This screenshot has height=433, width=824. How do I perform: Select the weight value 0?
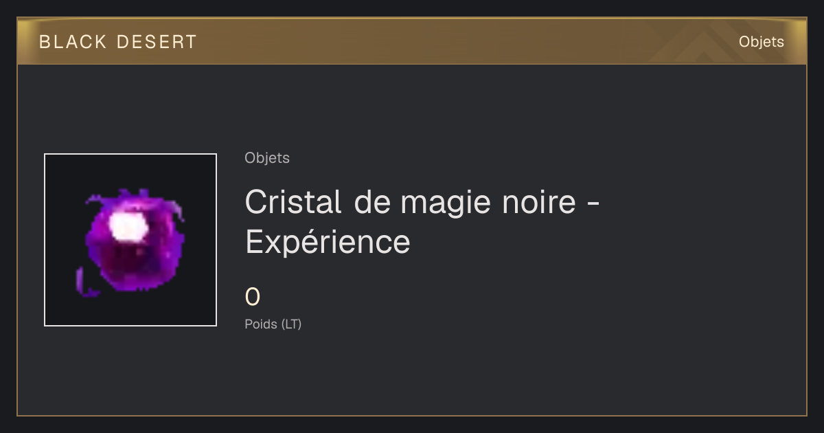(253, 298)
